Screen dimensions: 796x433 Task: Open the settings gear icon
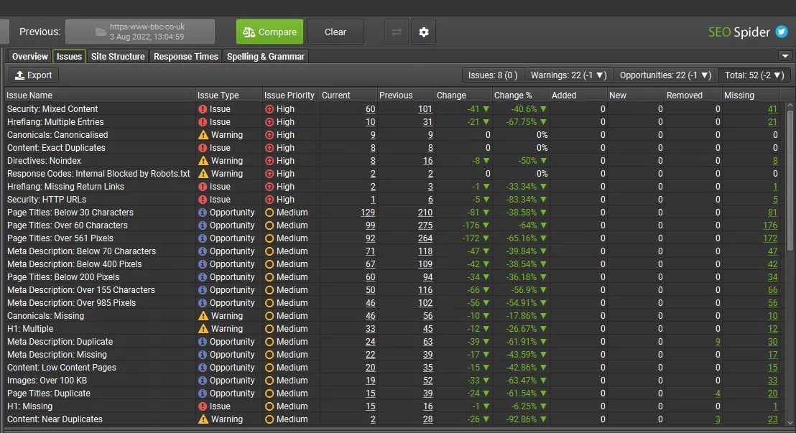[424, 32]
